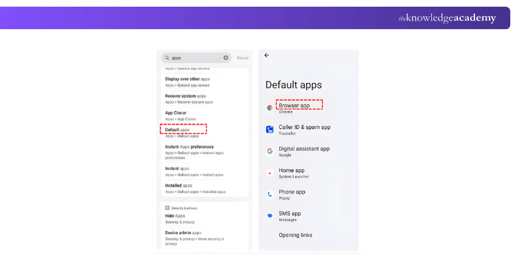Select 'Caller ID & spam app' setting

point(308,130)
